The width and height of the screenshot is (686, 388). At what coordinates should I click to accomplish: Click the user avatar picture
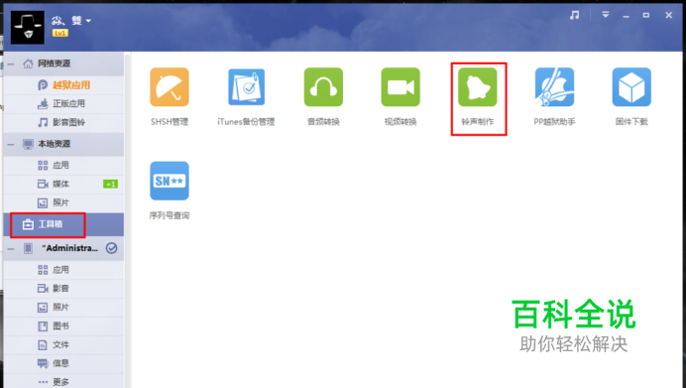click(x=28, y=28)
